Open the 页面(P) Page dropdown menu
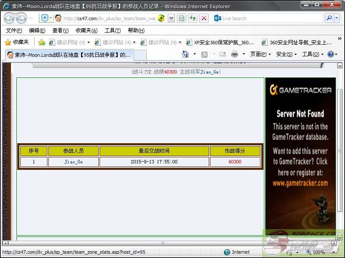The width and height of the screenshot is (345, 258). (x=260, y=54)
